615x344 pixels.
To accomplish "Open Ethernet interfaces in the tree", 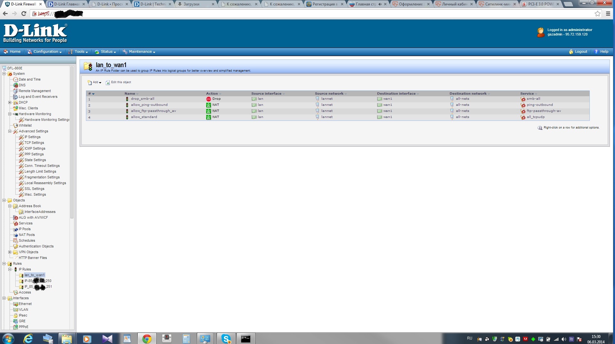I will point(25,304).
